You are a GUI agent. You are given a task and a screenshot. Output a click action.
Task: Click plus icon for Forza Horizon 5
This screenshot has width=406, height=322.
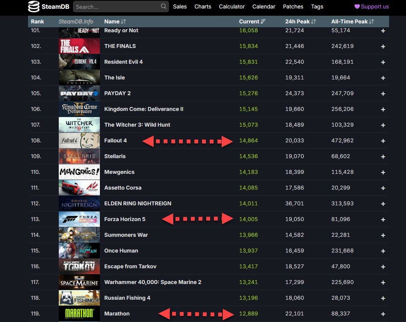[383, 220]
